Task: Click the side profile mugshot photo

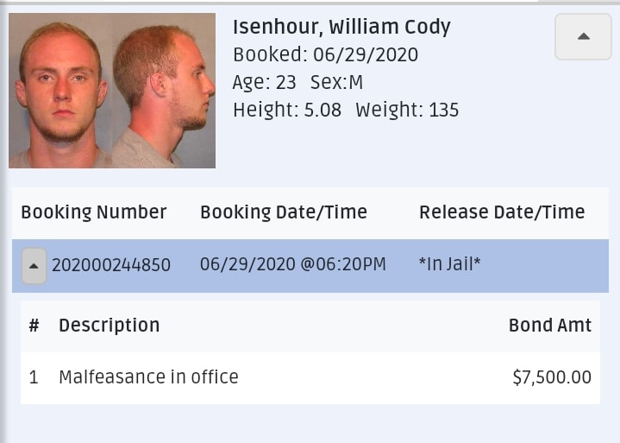Action: [x=164, y=91]
